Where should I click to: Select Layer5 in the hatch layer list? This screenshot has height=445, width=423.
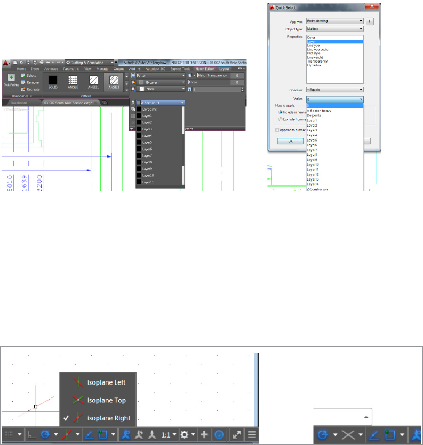tap(160, 143)
